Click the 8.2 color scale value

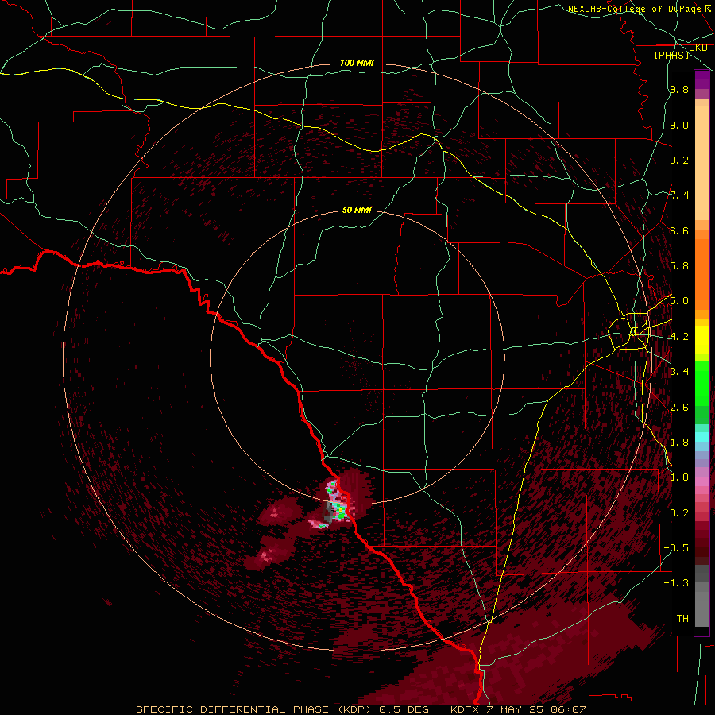pos(679,160)
